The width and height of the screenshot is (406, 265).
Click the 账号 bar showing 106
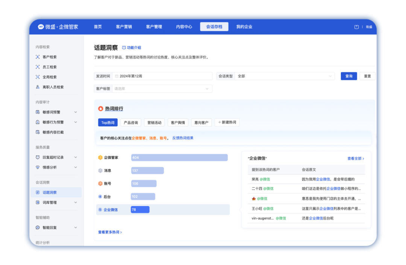point(144,183)
